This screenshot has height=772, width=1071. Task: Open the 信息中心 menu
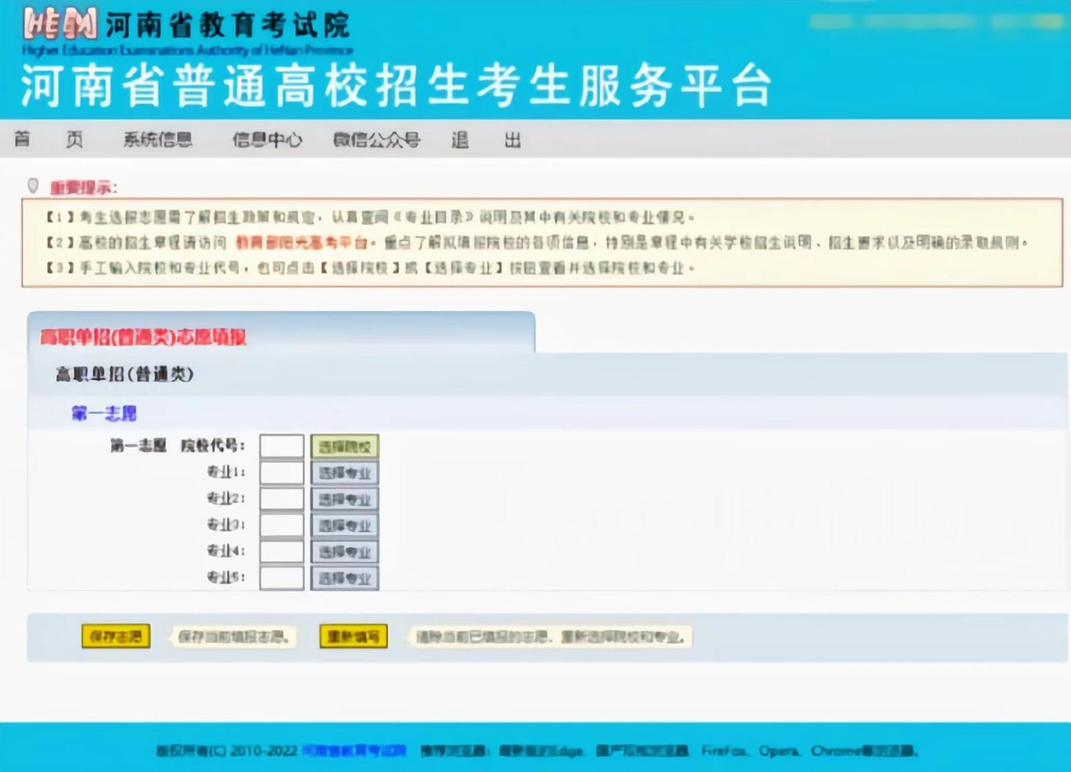267,139
